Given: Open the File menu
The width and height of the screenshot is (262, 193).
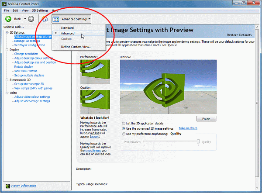Looking at the screenshot, I should (x=7, y=10).
